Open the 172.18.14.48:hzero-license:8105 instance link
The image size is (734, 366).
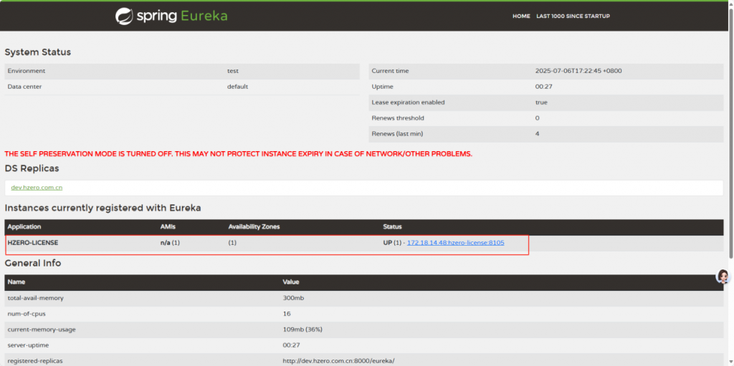click(x=455, y=243)
